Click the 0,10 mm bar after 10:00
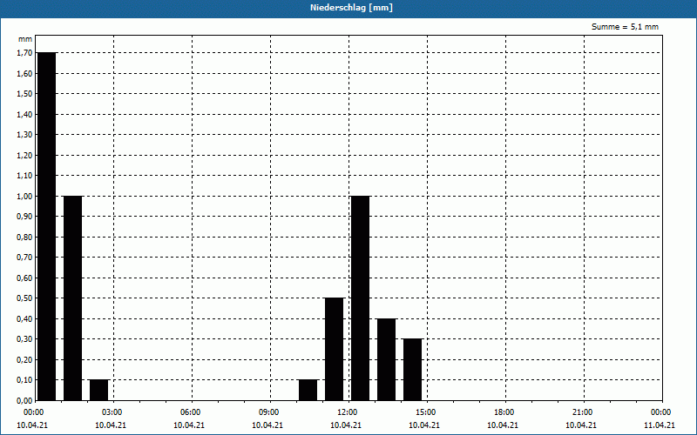The width and height of the screenshot is (697, 435). click(x=308, y=390)
